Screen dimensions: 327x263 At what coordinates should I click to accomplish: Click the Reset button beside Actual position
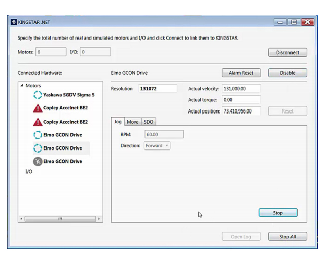click(x=287, y=111)
